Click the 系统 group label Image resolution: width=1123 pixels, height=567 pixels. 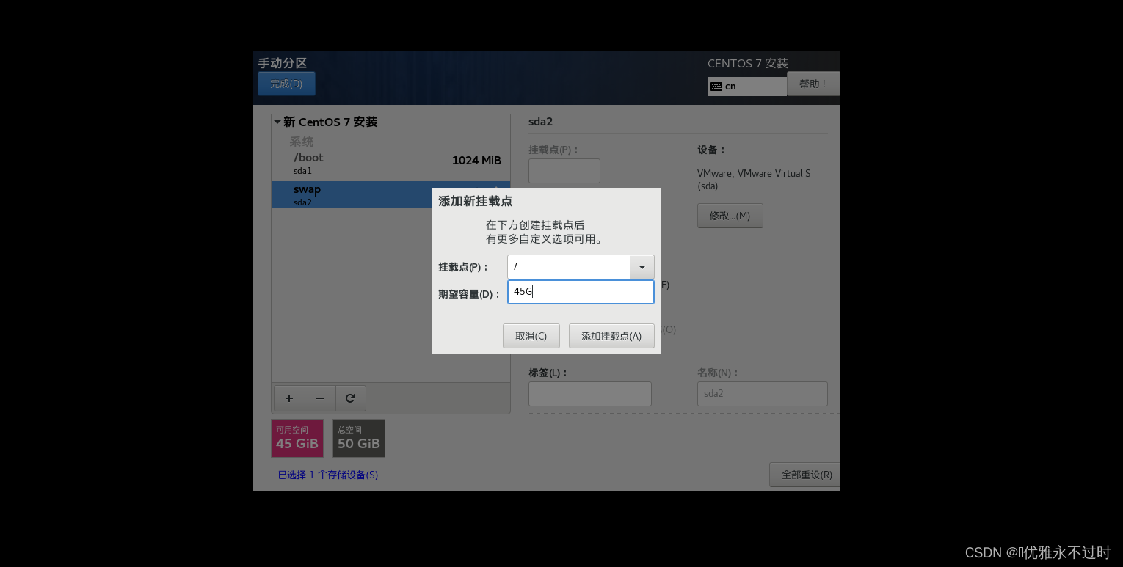(x=302, y=142)
